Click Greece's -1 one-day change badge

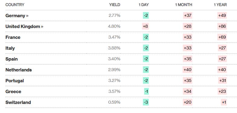coord(146,92)
